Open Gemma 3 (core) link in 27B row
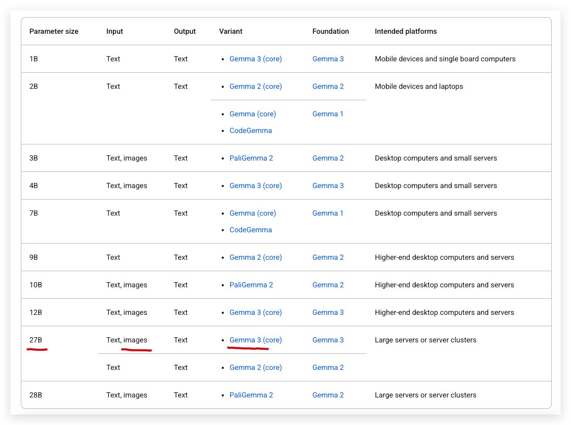Screen dimensions: 571x425 [x=255, y=340]
